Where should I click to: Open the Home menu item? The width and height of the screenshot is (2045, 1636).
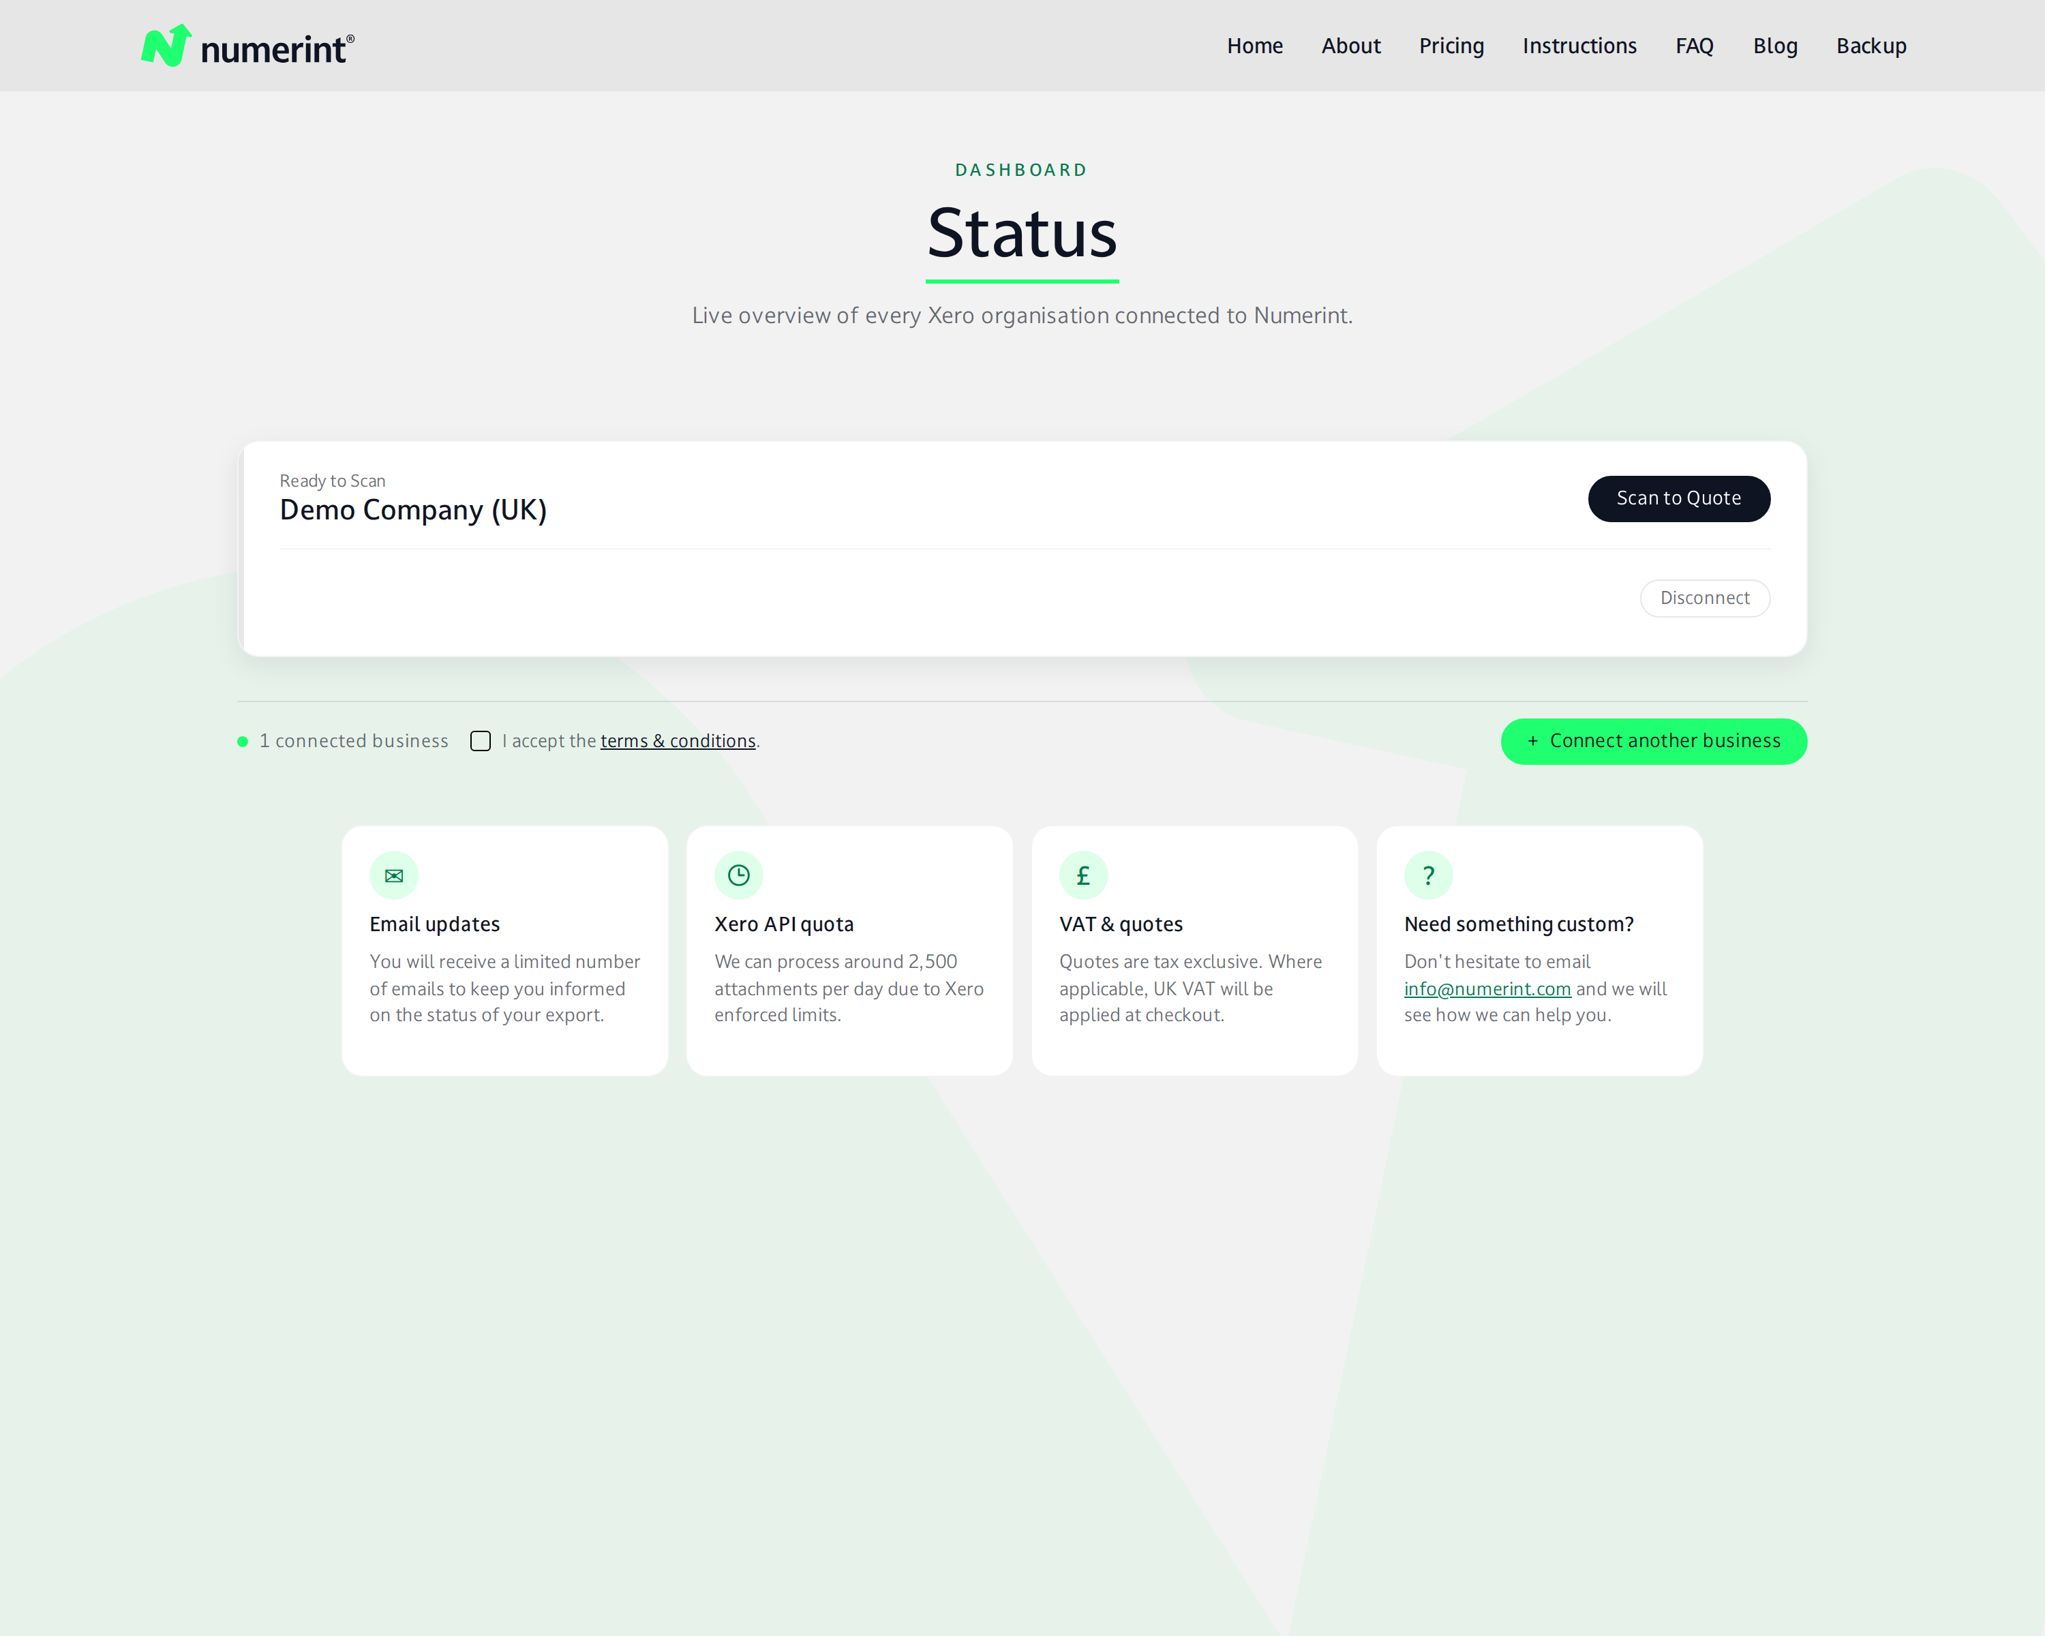coord(1255,46)
